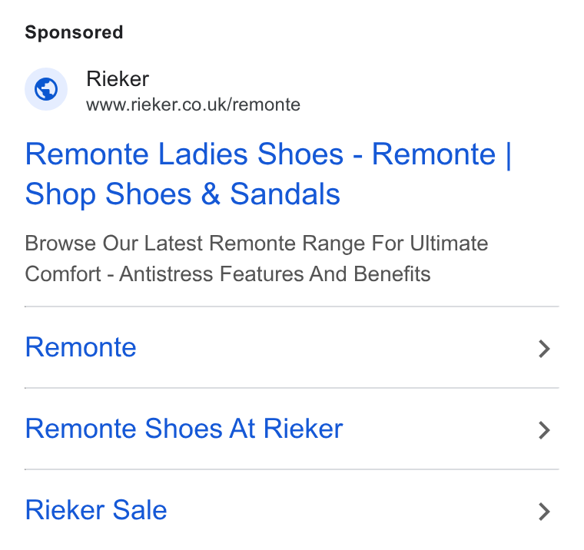Click the www.rieker.co.uk/remonte URL
Viewport: 584px width, 550px height.
193,104
